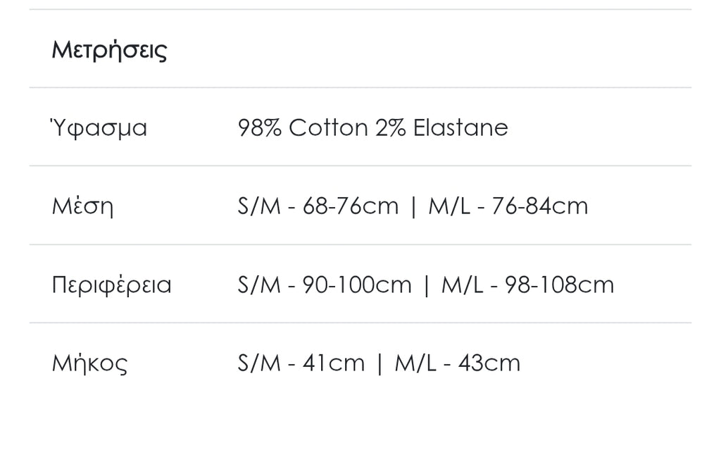Click the S/M - 90-100cm hip value
721x455 pixels.
click(x=325, y=285)
